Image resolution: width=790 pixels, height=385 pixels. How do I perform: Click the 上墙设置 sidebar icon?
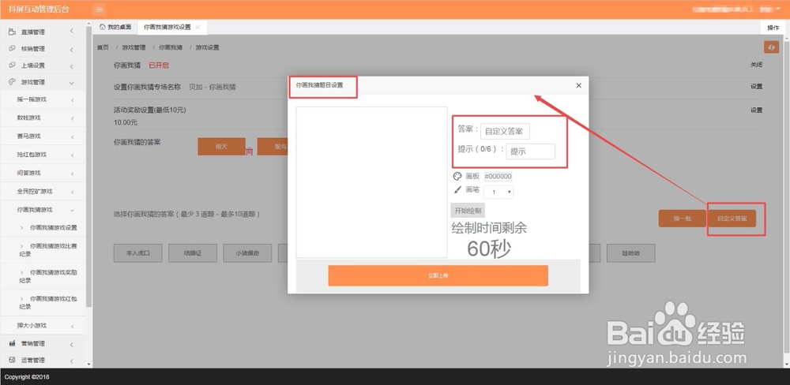[x=12, y=65]
